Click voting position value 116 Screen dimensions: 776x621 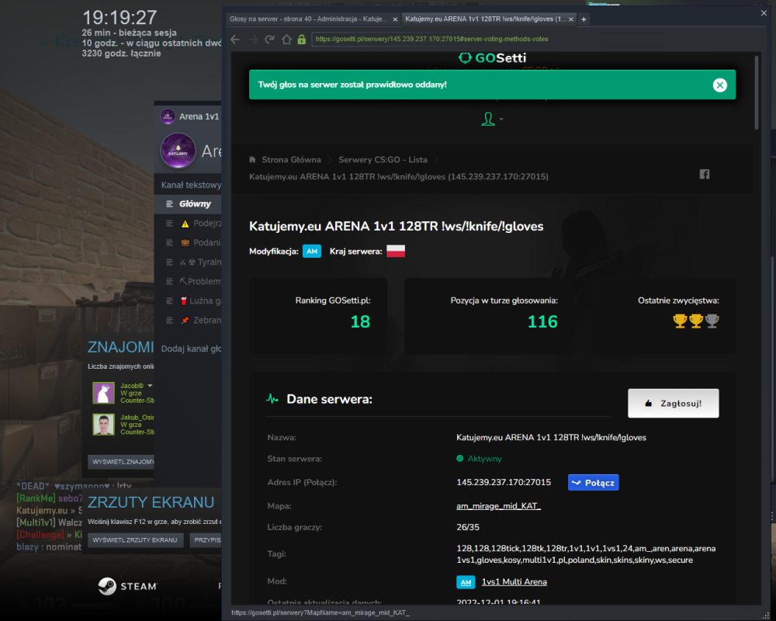coord(542,322)
